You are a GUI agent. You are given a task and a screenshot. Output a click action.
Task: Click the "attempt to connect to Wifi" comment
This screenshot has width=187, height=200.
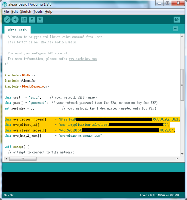[41, 152]
